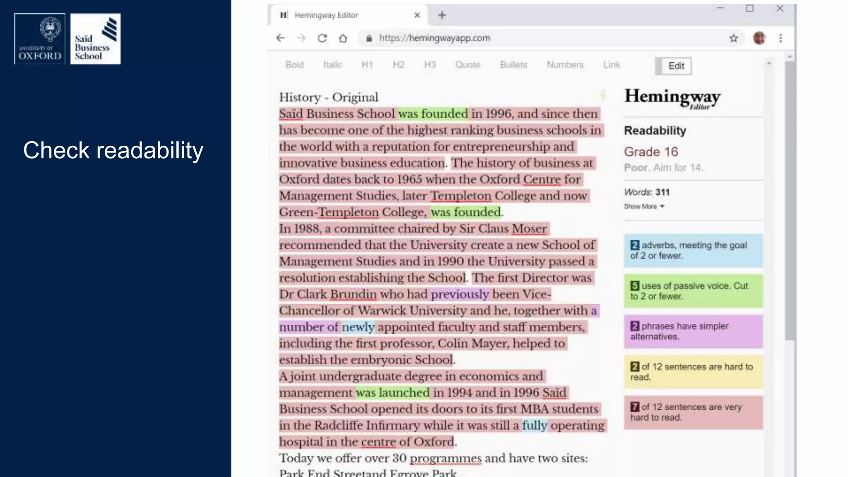The height and width of the screenshot is (477, 848).
Task: Insert a Quote block
Action: [467, 65]
